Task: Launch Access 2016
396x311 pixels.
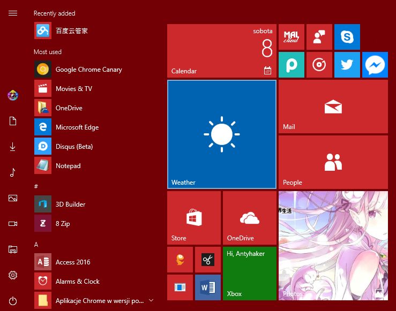Action: 95,262
